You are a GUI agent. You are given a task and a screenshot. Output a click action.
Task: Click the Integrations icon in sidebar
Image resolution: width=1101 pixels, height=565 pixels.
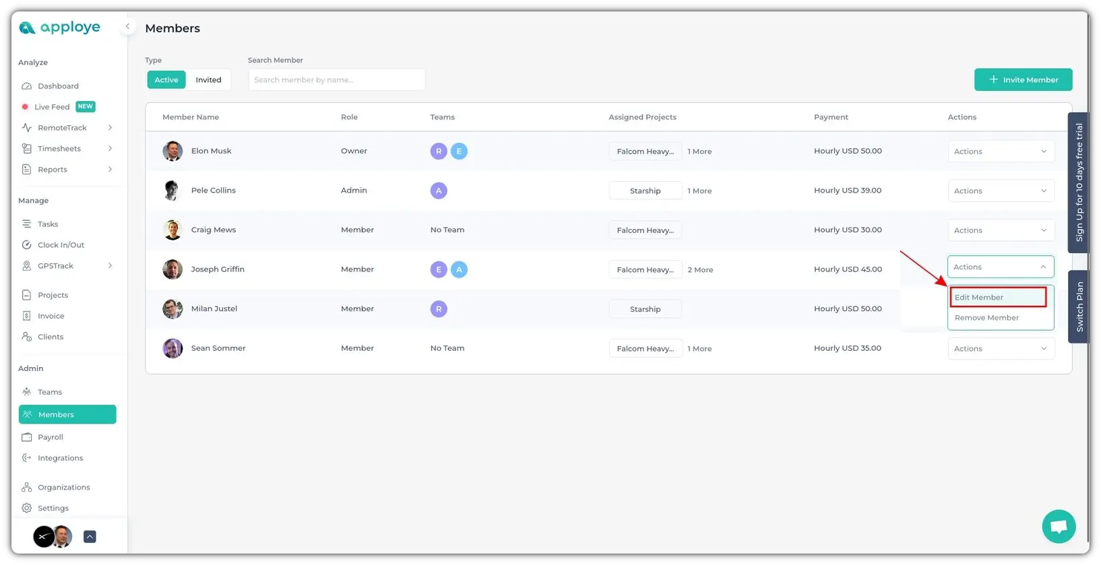(x=27, y=458)
